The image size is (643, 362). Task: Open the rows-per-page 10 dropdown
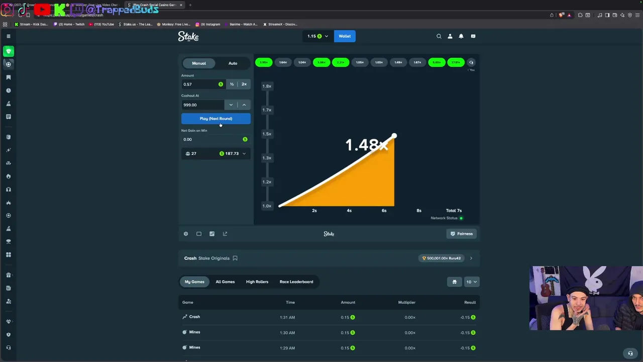pos(472,282)
